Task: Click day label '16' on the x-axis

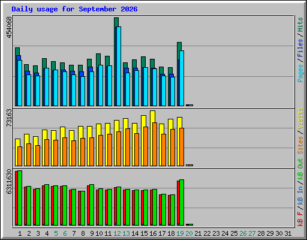Action: (153, 233)
